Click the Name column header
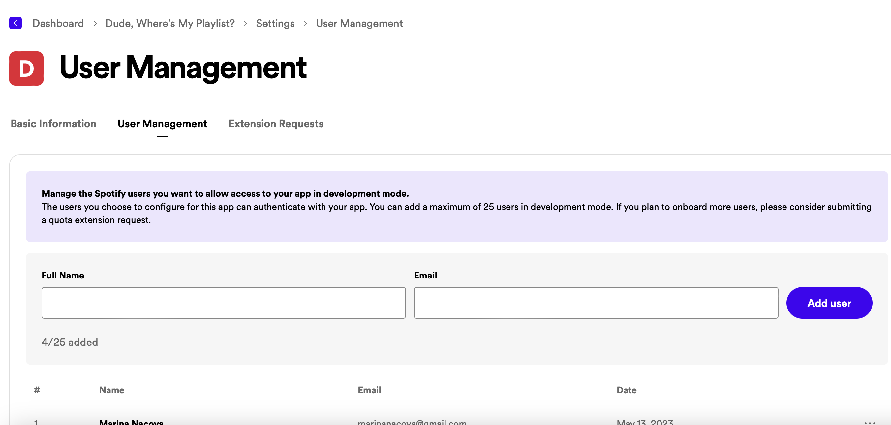Viewport: 891px width, 425px height. [x=111, y=390]
